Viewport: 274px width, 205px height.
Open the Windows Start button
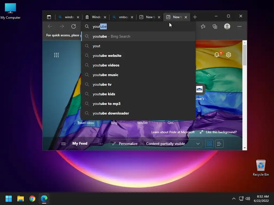[9, 199]
